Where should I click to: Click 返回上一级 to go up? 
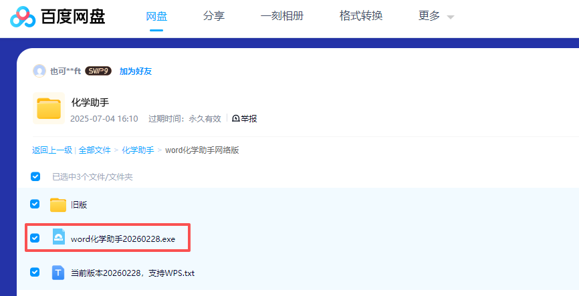tap(52, 150)
